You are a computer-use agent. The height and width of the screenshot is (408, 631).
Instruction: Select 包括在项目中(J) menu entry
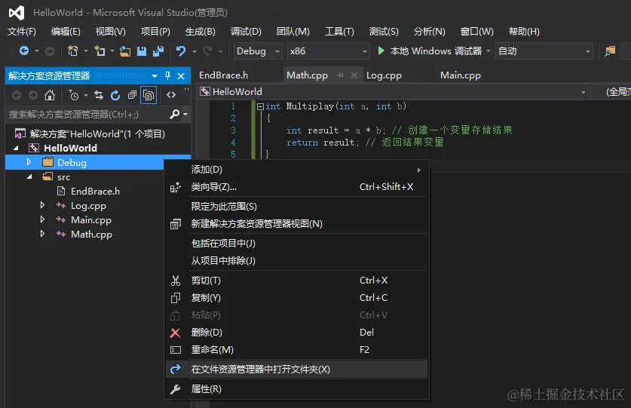pyautogui.click(x=297, y=244)
